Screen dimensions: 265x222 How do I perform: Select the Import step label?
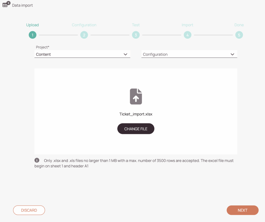187,25
